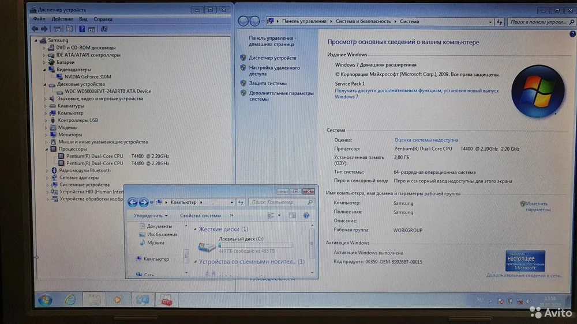Select the Мониторы category icon
This screenshot has height=324, width=577.
click(x=53, y=135)
